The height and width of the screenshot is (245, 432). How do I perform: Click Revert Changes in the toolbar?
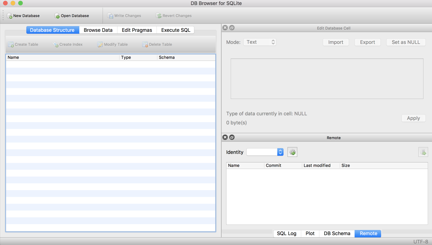(174, 16)
